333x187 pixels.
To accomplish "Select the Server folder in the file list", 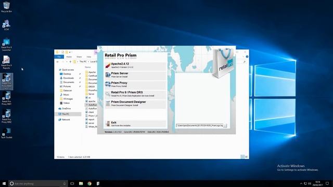I will [x=91, y=94].
